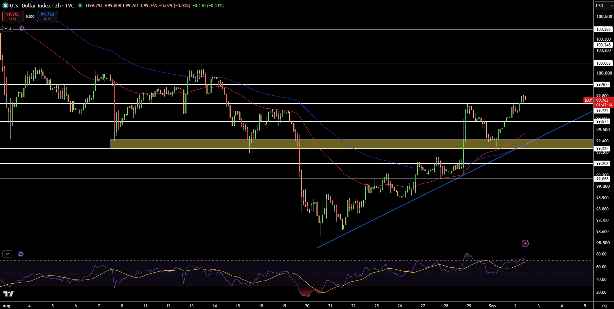
Task: Click the 99.900 price level label
Action: pyautogui.click(x=602, y=85)
